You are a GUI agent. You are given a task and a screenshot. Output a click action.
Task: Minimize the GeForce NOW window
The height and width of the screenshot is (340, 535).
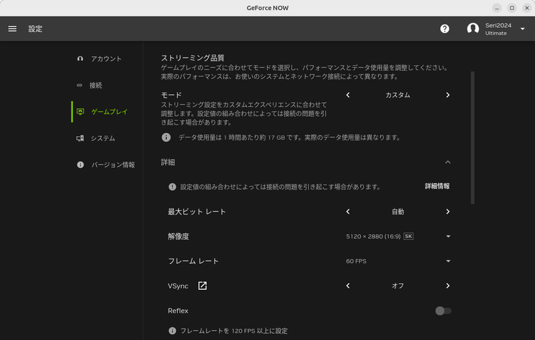pyautogui.click(x=497, y=8)
